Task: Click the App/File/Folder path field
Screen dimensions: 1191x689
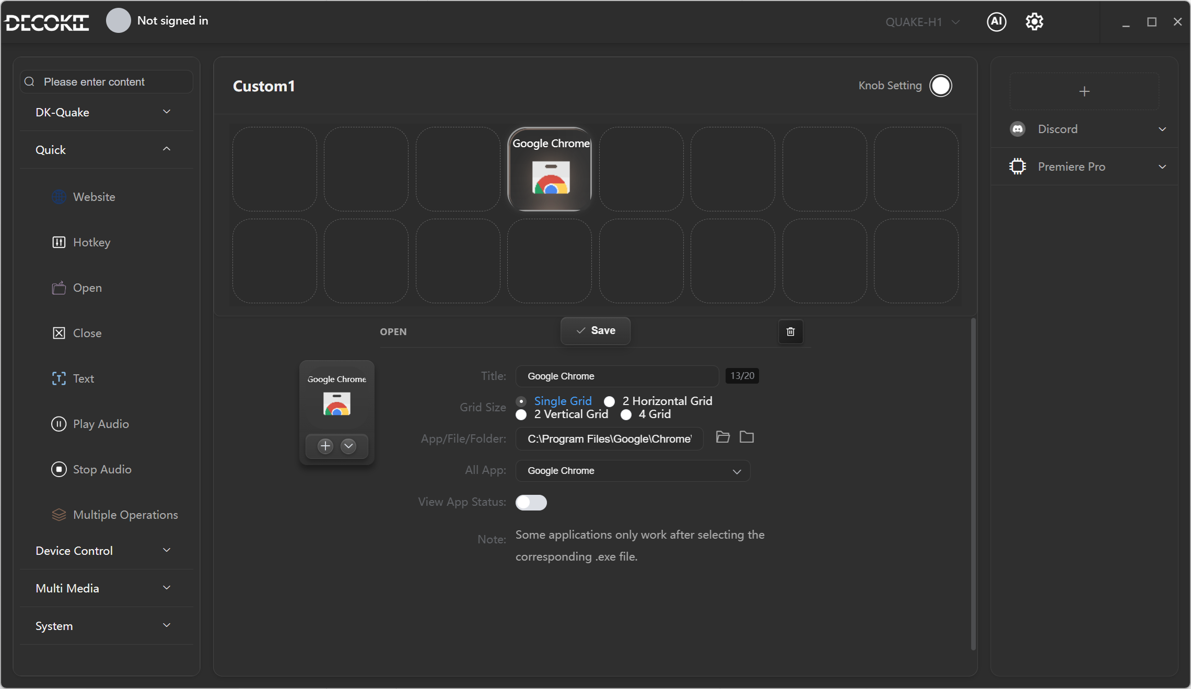Action: (x=609, y=439)
